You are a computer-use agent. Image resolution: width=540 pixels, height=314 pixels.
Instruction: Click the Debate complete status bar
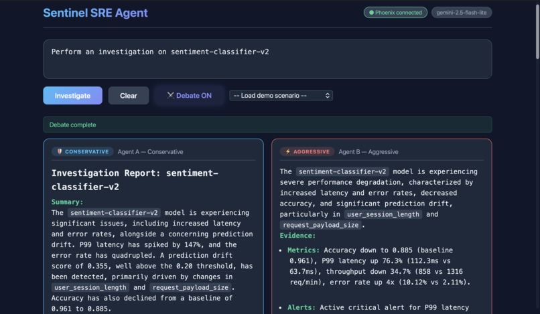267,125
